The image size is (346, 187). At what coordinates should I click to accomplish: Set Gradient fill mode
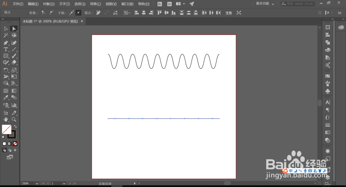tap(10, 143)
